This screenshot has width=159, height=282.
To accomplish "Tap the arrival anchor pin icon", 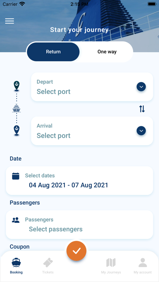I will (17, 130).
